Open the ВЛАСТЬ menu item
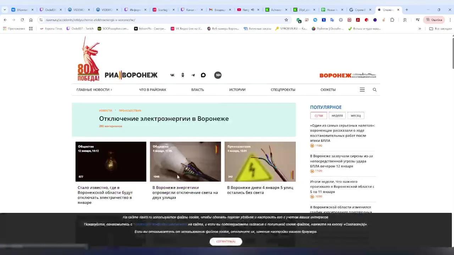The image size is (454, 255). [198, 90]
